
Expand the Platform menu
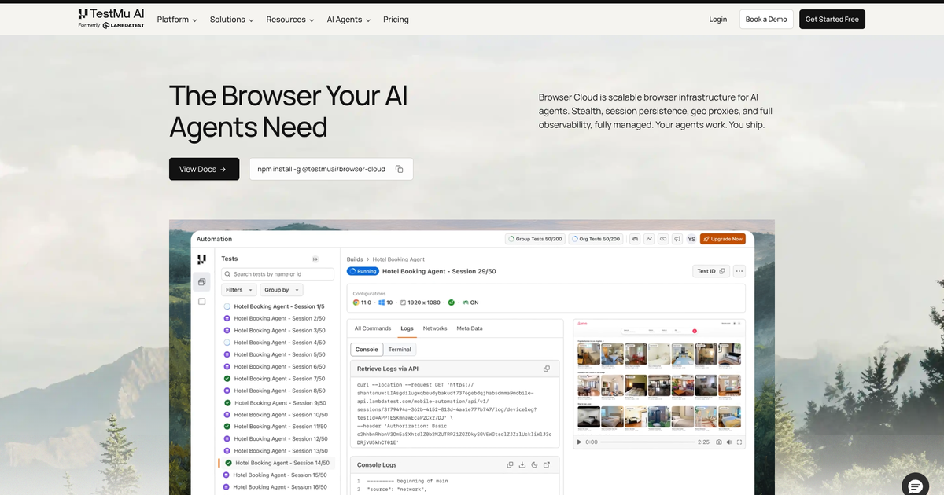pyautogui.click(x=177, y=20)
